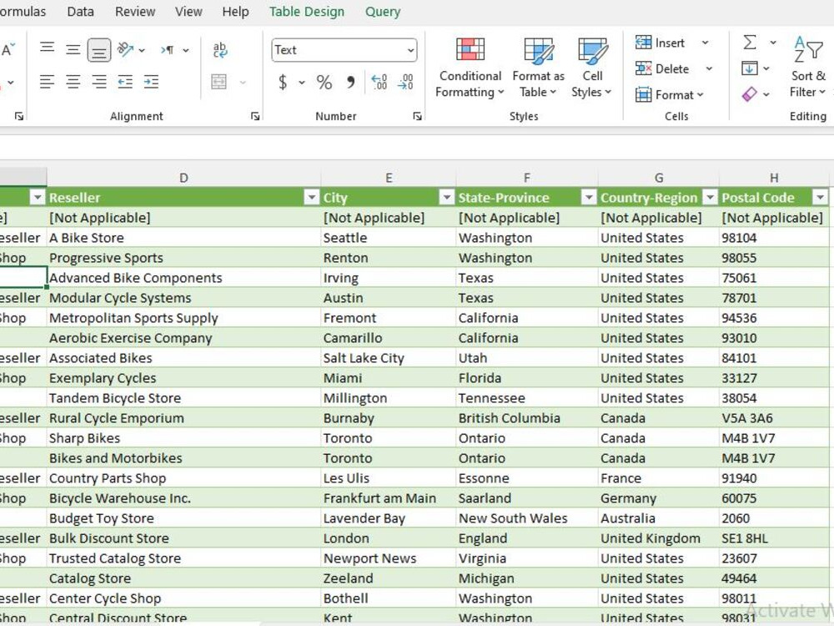Click the Fill down icon
834x626 pixels.
750,68
